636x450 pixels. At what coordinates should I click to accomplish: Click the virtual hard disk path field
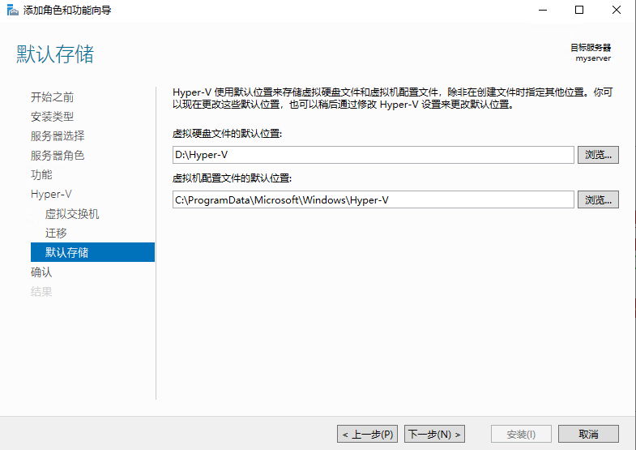373,155
